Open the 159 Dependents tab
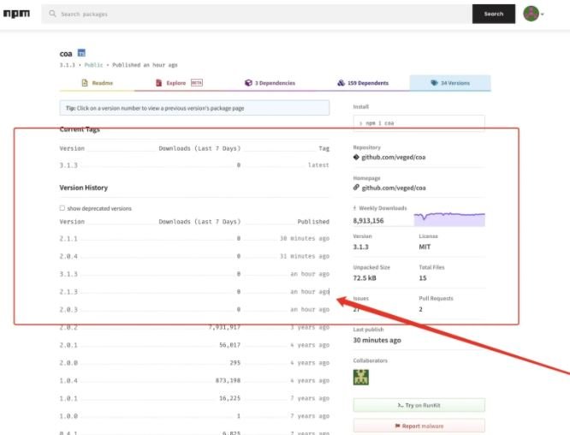 [x=363, y=83]
